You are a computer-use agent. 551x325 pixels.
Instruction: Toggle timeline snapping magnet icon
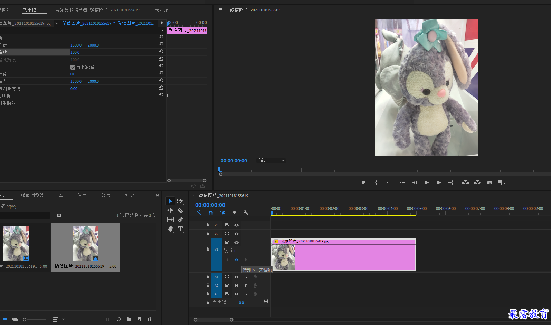click(210, 213)
